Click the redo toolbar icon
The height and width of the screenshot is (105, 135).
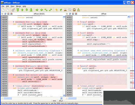point(61,10)
